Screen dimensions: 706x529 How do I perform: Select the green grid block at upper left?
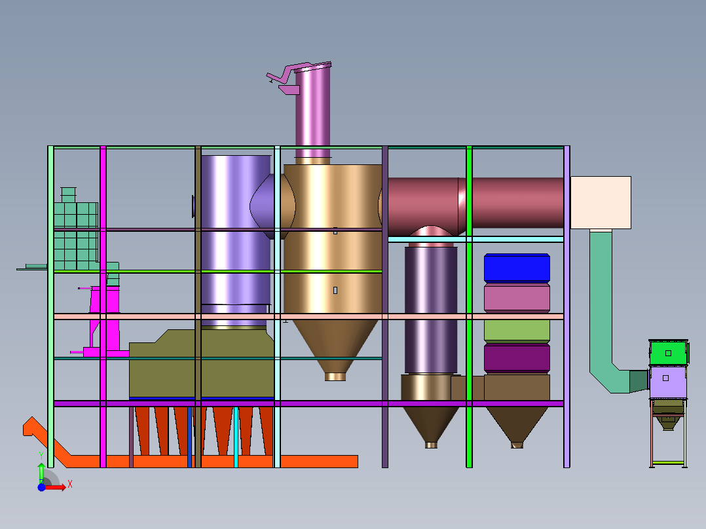click(76, 236)
